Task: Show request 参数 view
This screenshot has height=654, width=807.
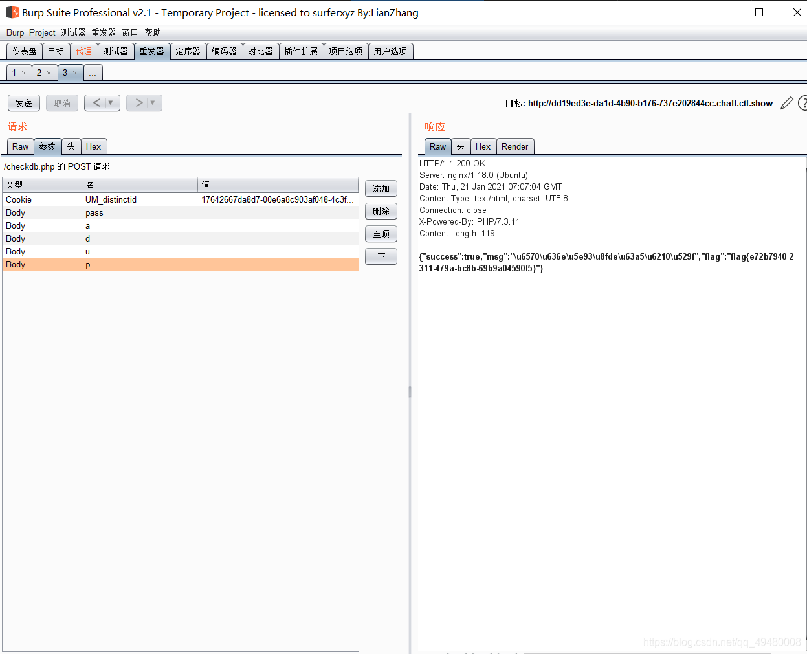Action: [48, 146]
